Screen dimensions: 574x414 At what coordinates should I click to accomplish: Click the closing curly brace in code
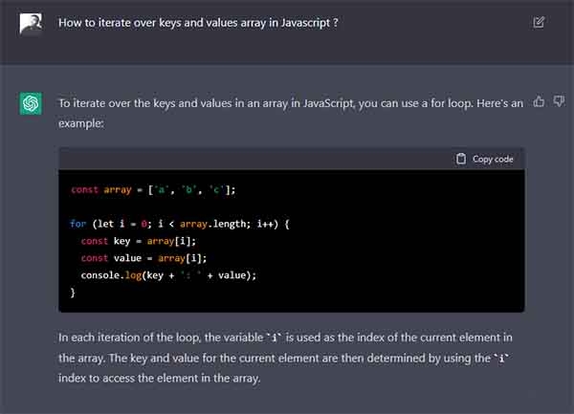click(x=73, y=293)
